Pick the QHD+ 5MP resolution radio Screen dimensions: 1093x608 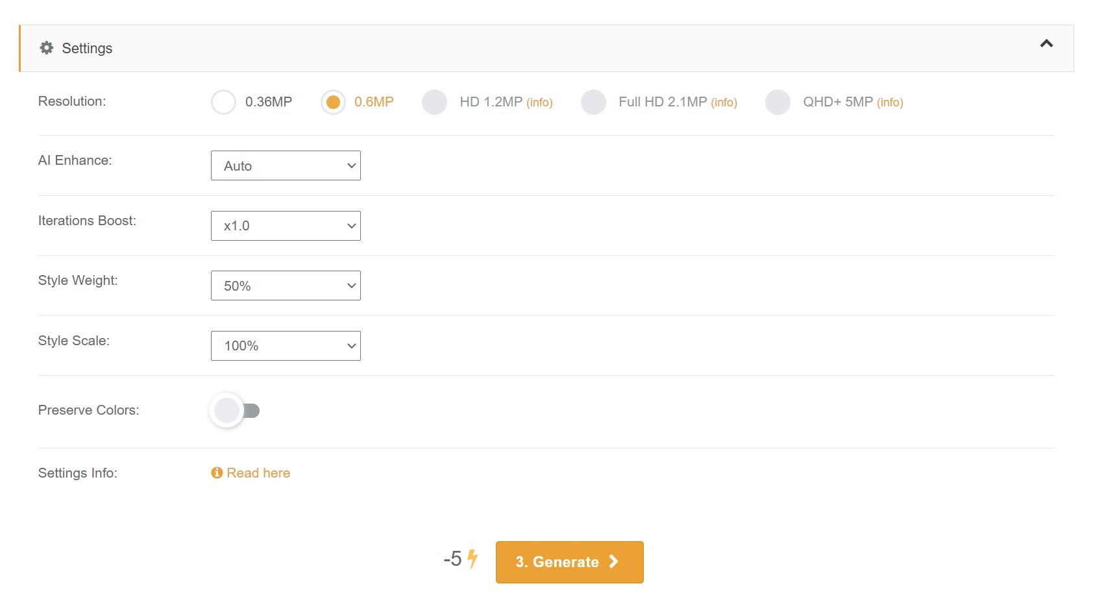778,102
